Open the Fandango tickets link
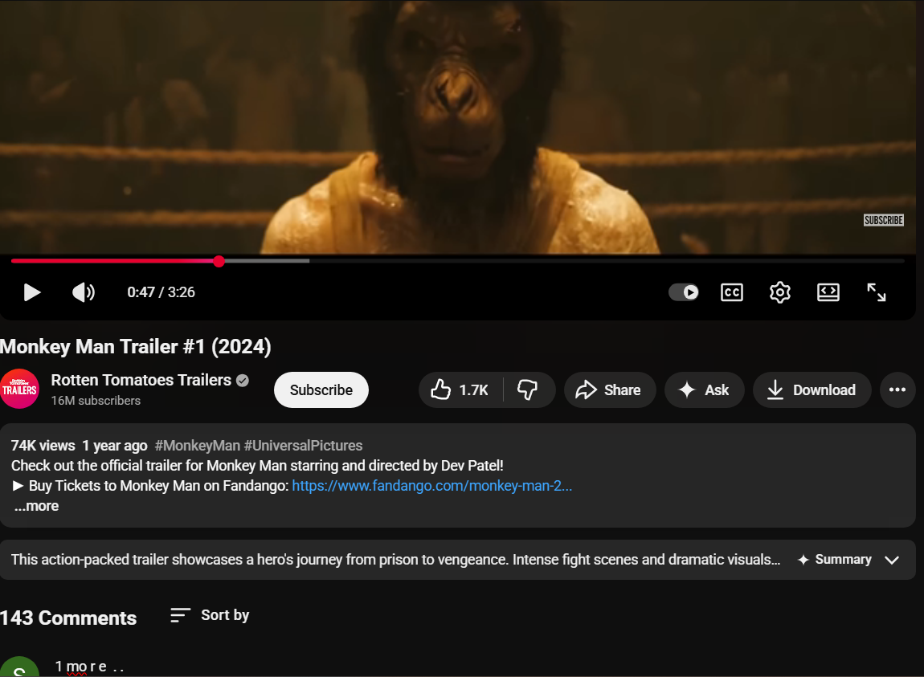 [x=432, y=486]
